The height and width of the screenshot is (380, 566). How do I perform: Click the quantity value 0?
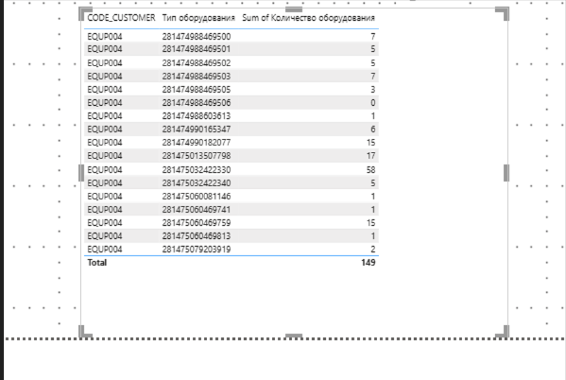[x=373, y=103]
